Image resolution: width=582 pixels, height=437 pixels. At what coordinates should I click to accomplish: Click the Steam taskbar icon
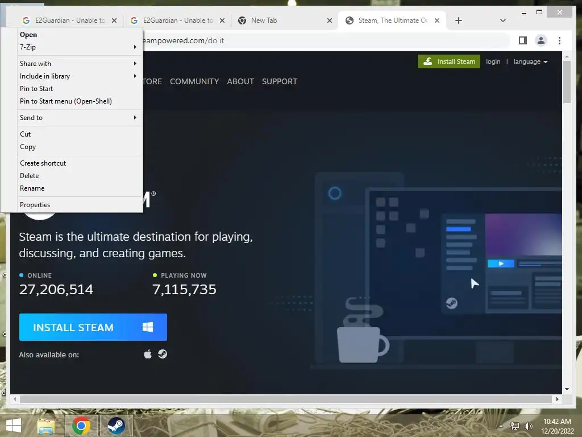pyautogui.click(x=116, y=426)
